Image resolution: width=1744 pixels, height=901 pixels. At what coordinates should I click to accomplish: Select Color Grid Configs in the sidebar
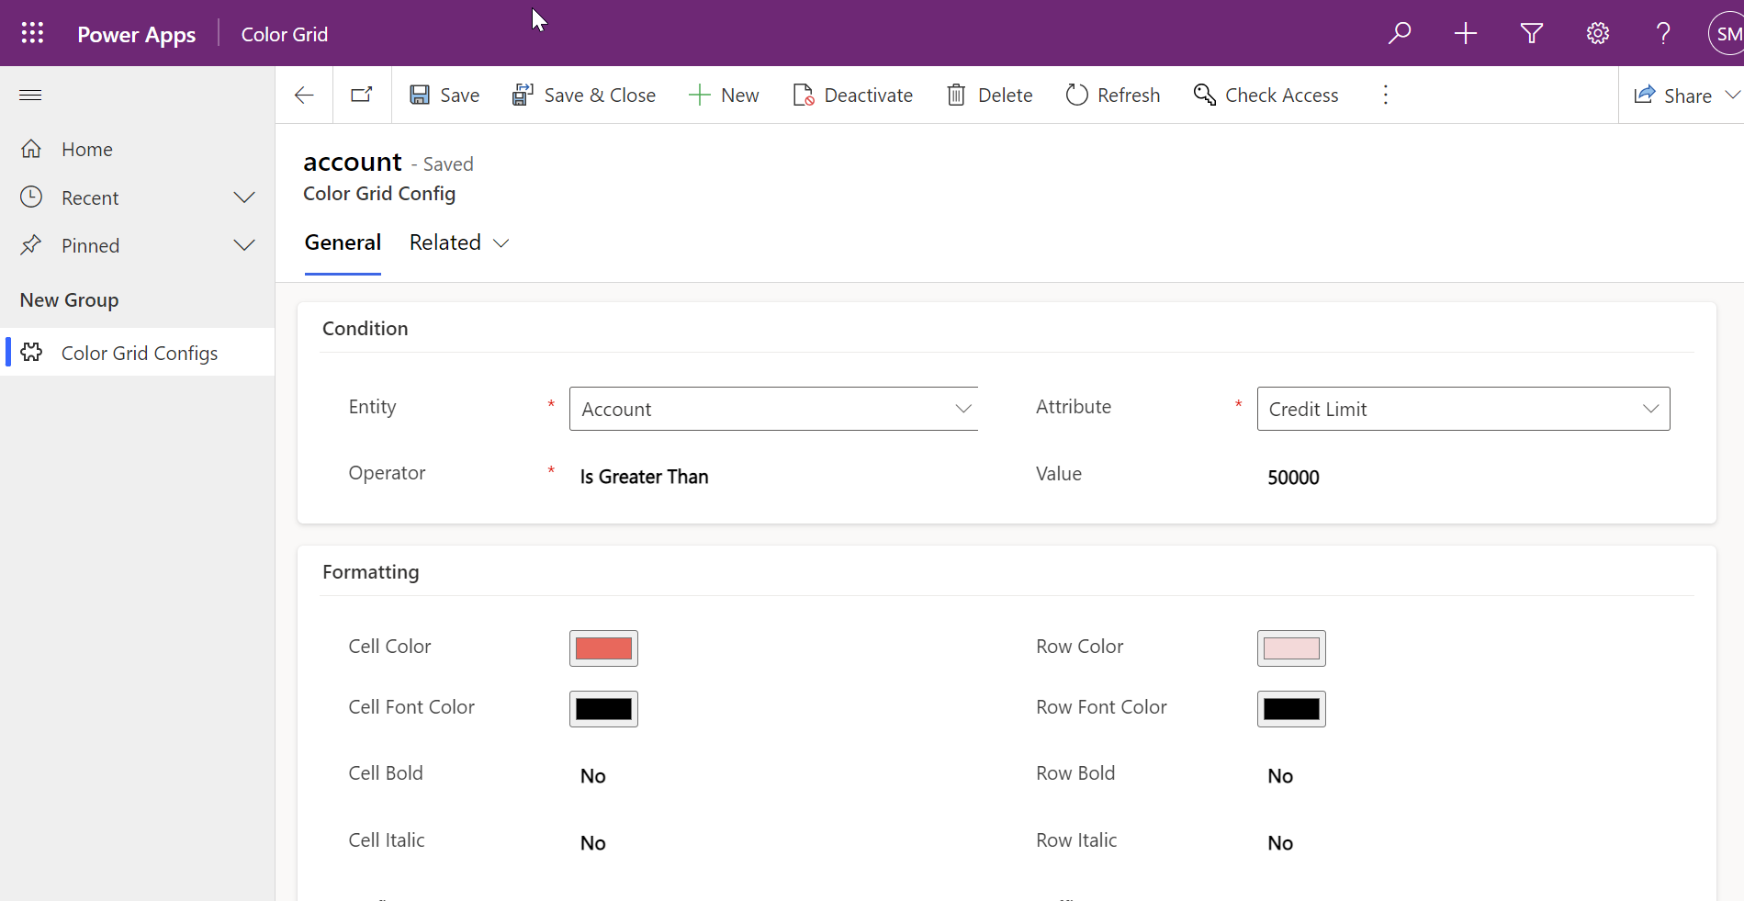pyautogui.click(x=140, y=352)
